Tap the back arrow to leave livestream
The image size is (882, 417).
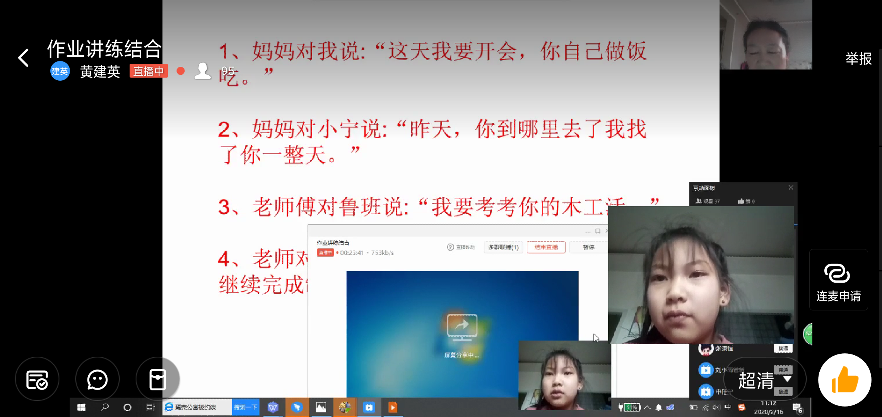[x=24, y=58]
